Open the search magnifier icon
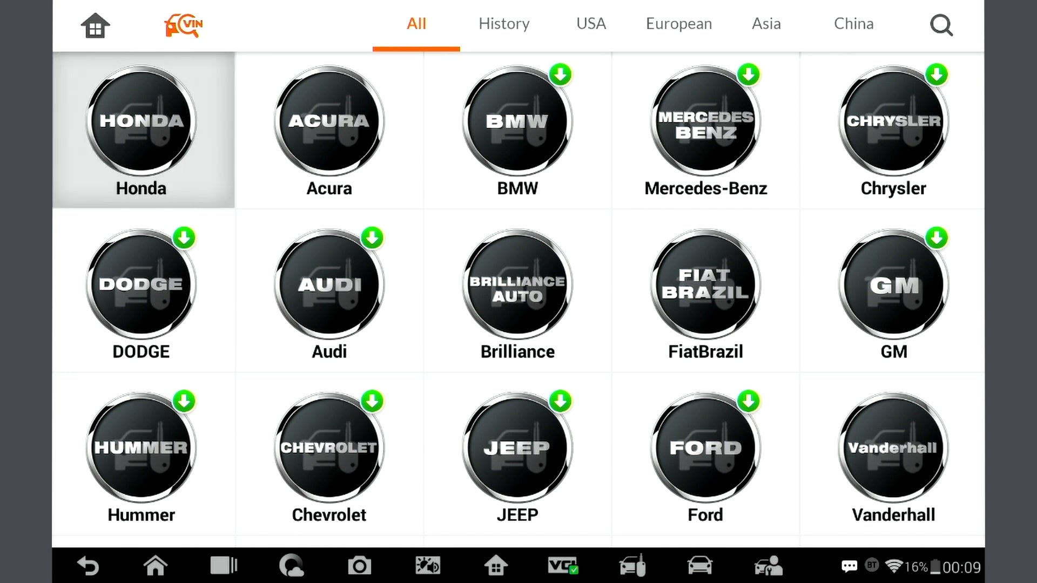 point(941,25)
